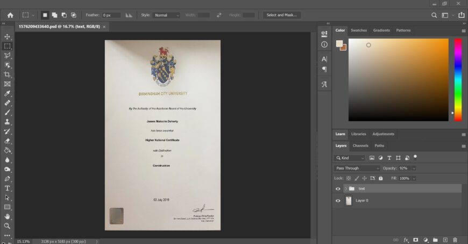Select the Sponge tool
Screen dimensions: 468x244
click(7, 169)
